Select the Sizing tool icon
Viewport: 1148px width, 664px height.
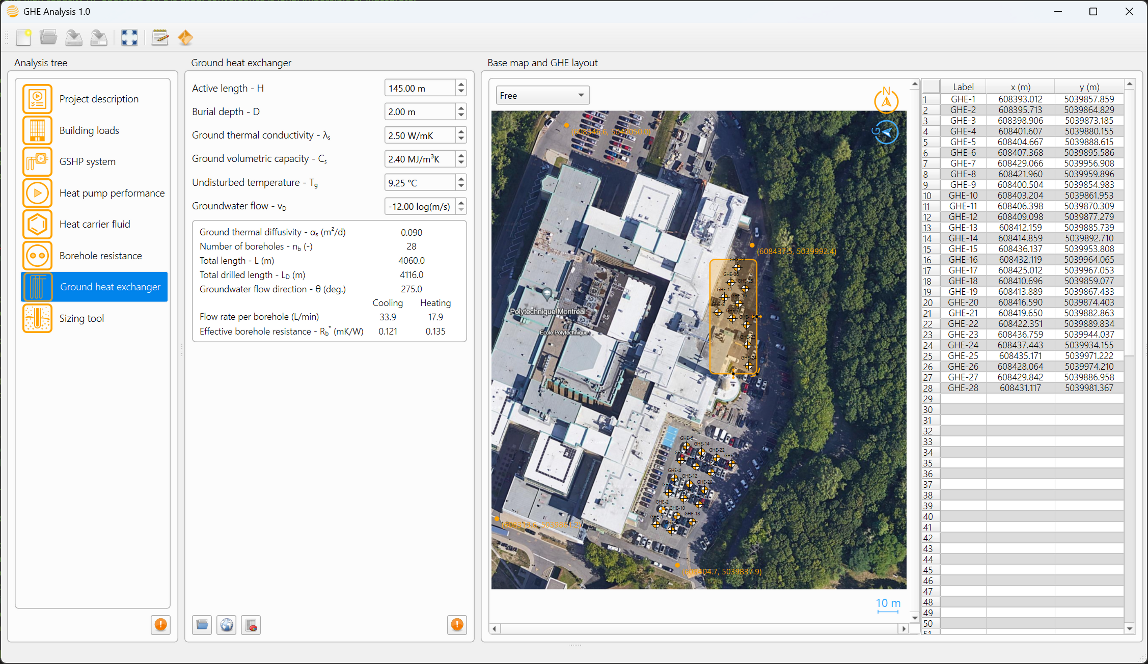[37, 318]
